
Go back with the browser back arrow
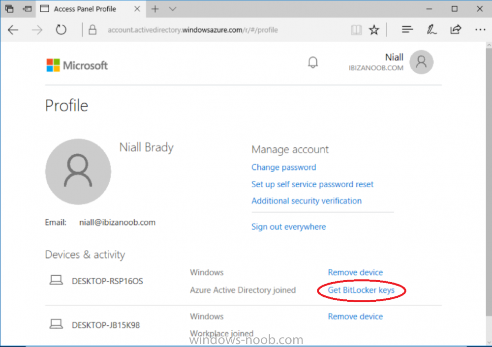13,30
